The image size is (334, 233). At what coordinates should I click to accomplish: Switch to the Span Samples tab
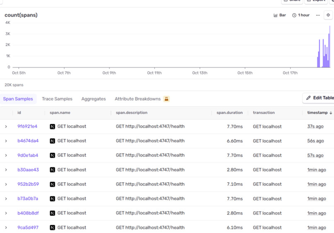coord(18,99)
